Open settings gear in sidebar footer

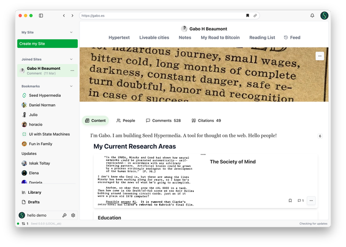pyautogui.click(x=73, y=215)
